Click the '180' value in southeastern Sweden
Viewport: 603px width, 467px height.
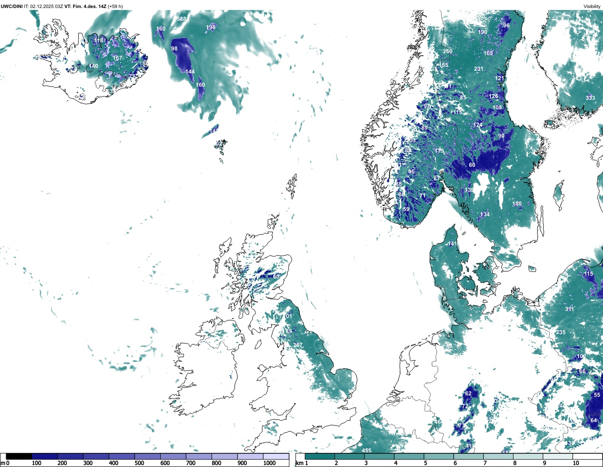[517, 204]
